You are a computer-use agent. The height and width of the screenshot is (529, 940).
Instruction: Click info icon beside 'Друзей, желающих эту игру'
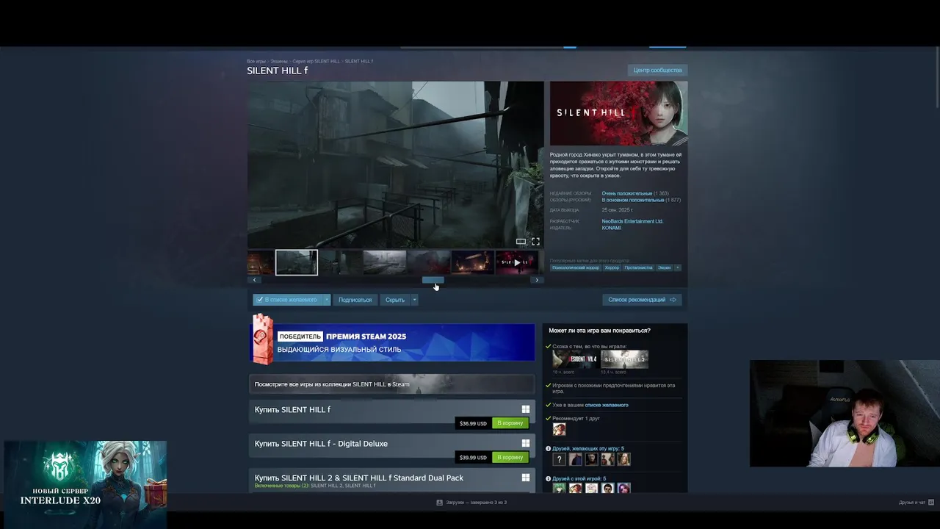pyautogui.click(x=549, y=448)
